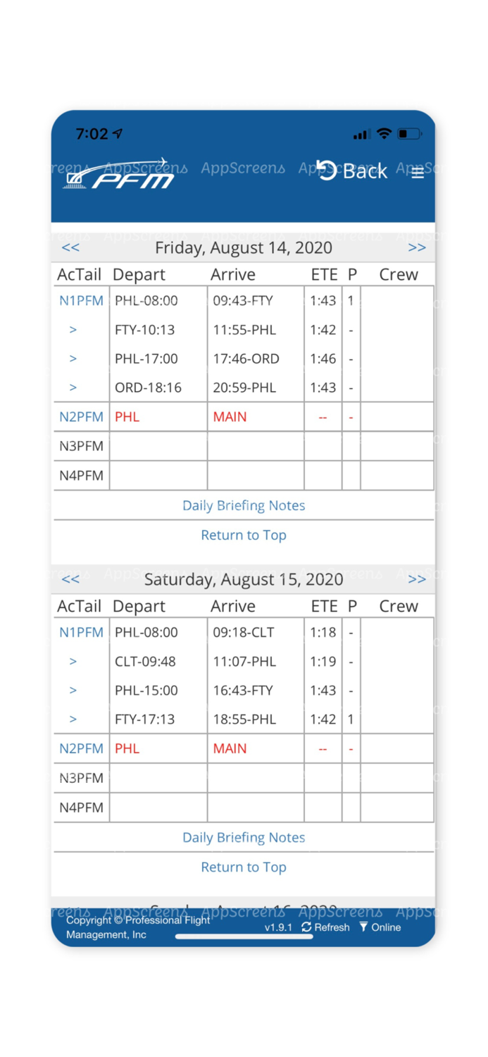Image resolution: width=488 pixels, height=1057 pixels.
Task: Tap Return to Top under Saturday schedule
Action: 244,867
